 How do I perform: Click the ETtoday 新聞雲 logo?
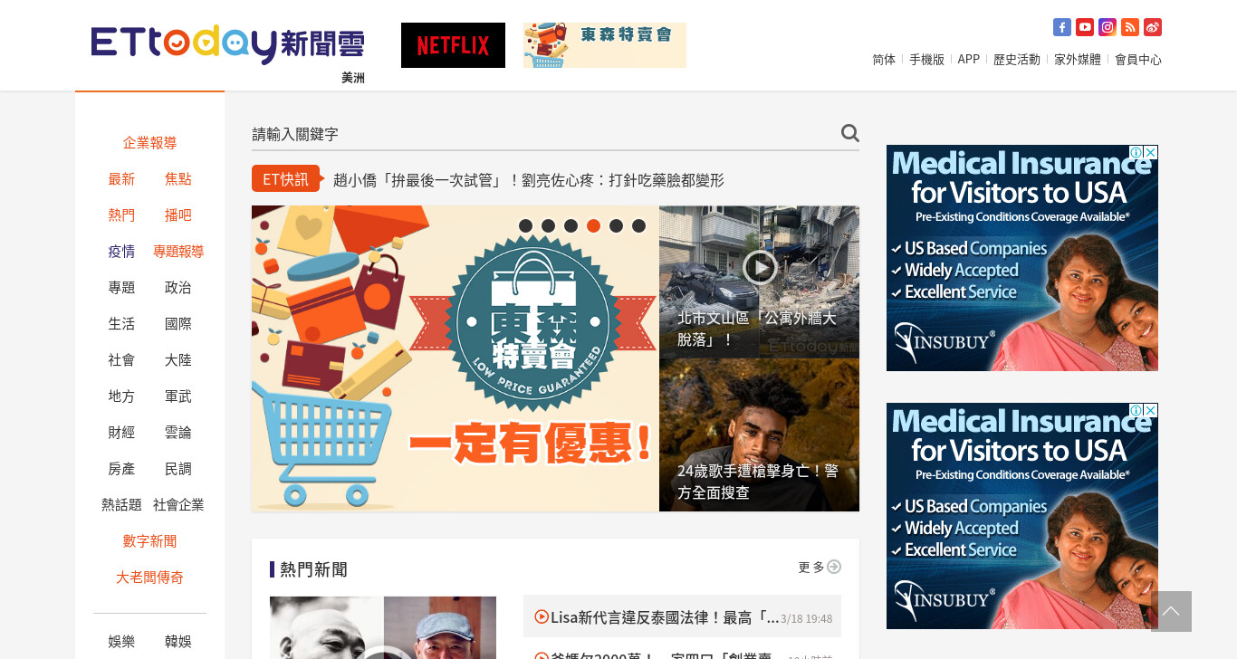click(228, 44)
